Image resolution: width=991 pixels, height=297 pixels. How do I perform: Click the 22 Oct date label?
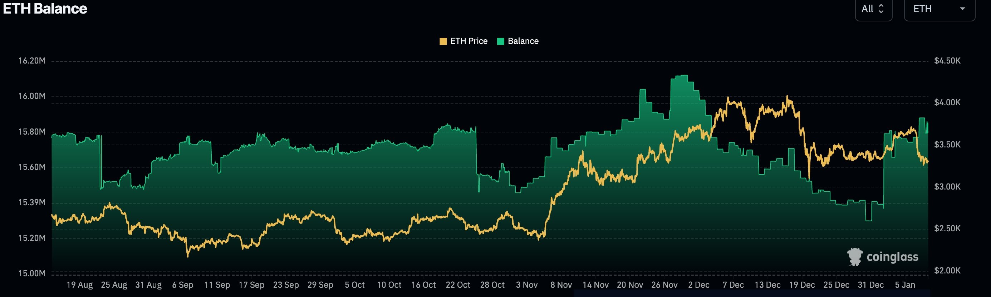pyautogui.click(x=458, y=285)
